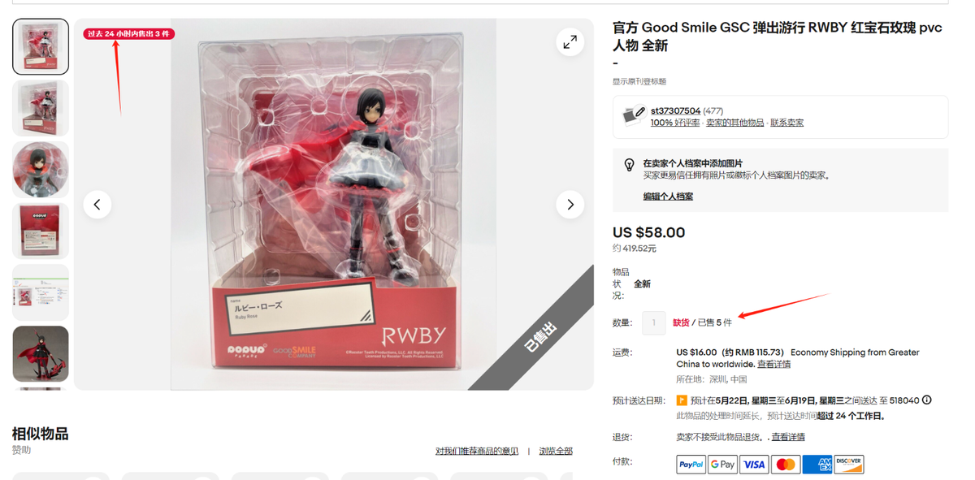This screenshot has width=975, height=480.
Task: Click the quantity input field
Action: (x=653, y=322)
